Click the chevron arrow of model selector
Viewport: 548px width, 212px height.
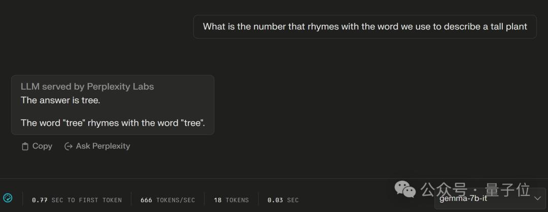(x=537, y=198)
